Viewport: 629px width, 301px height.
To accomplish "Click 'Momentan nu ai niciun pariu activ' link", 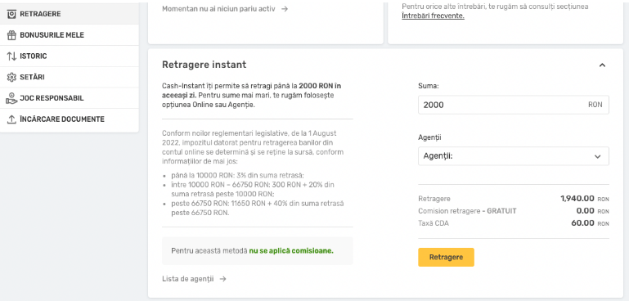I will [x=218, y=8].
